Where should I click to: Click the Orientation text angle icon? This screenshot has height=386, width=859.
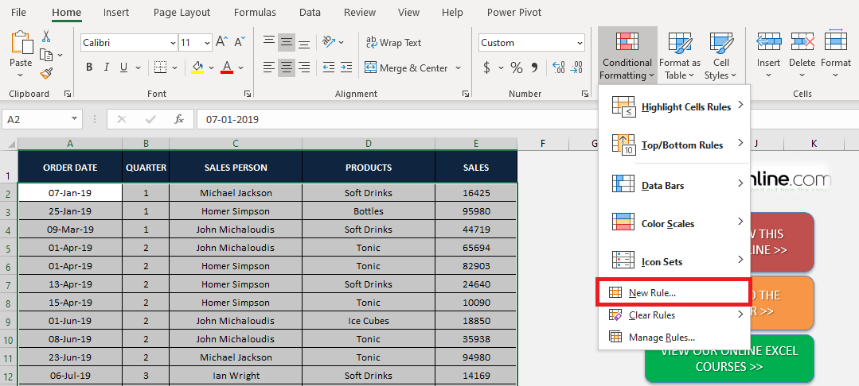(330, 42)
